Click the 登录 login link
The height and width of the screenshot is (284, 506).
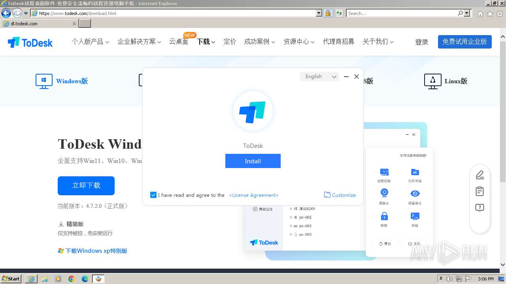[x=422, y=42]
